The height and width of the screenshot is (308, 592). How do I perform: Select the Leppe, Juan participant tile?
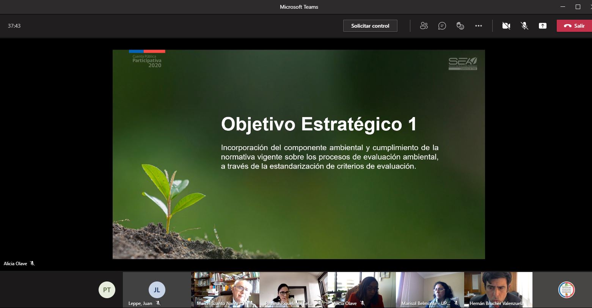pyautogui.click(x=157, y=290)
